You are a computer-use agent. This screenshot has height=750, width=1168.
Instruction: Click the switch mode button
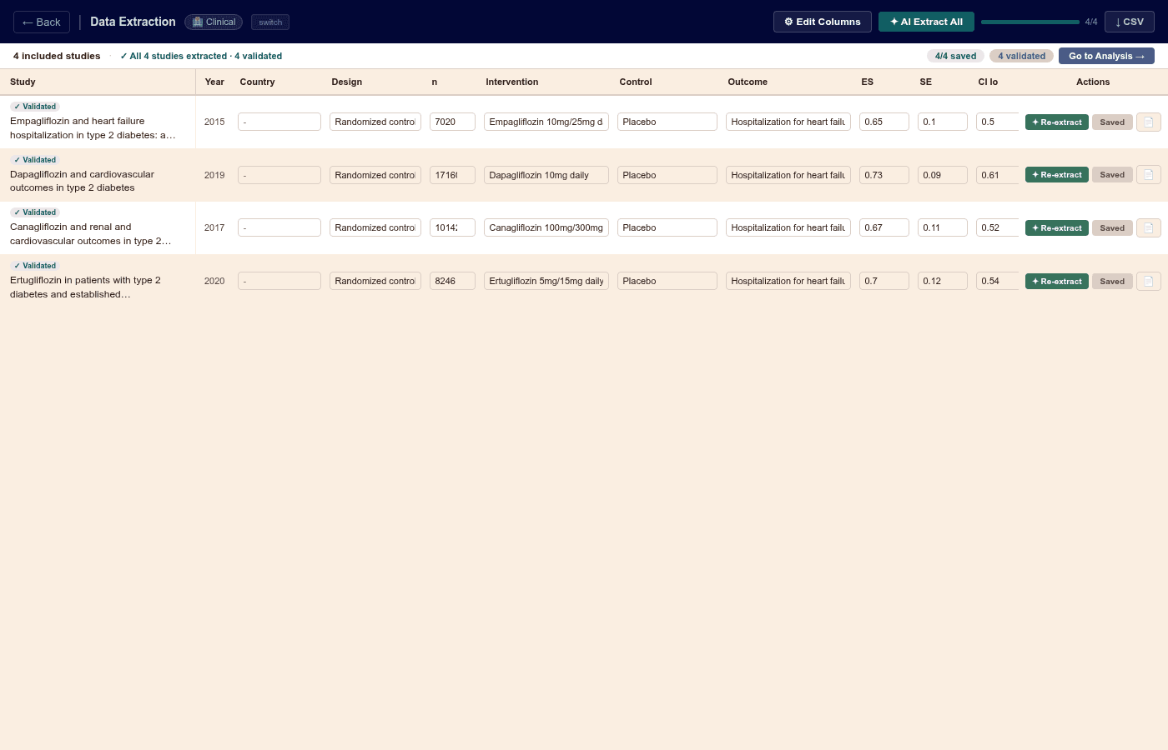pos(270,22)
